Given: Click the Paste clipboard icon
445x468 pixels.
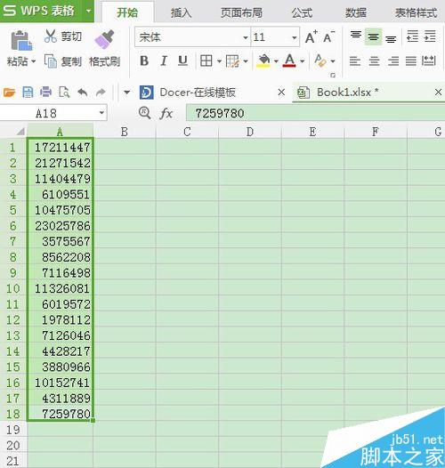Looking at the screenshot, I should click(21, 41).
